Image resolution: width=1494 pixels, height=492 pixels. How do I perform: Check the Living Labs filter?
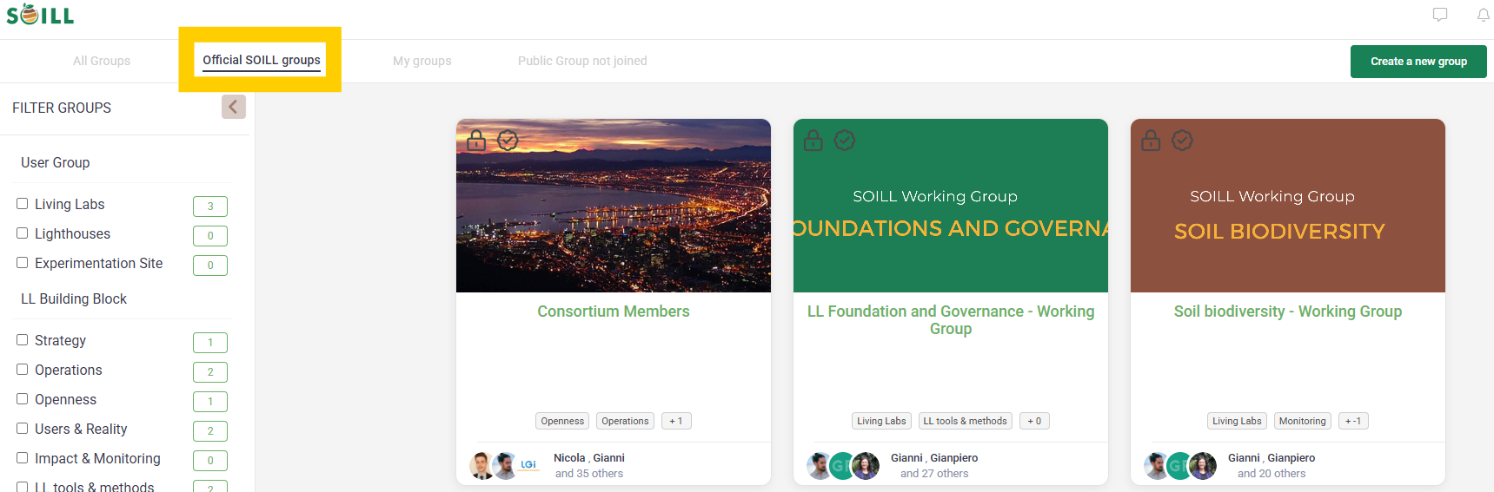coord(23,204)
